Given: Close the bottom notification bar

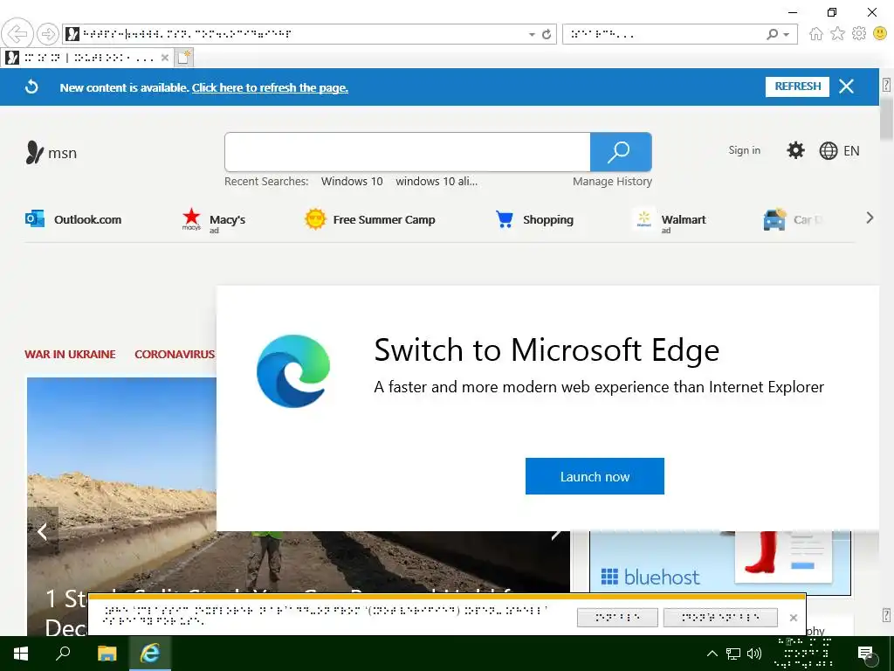Looking at the screenshot, I should point(793,618).
